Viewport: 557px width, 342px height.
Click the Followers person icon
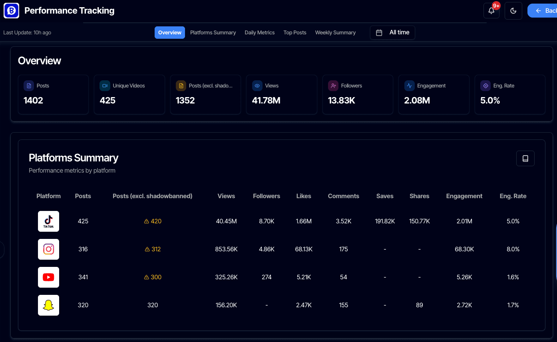[333, 85]
